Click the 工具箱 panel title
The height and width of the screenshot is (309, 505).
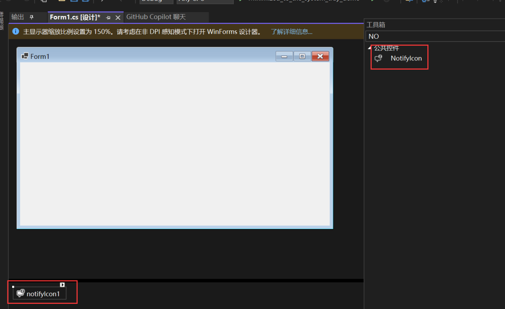376,25
